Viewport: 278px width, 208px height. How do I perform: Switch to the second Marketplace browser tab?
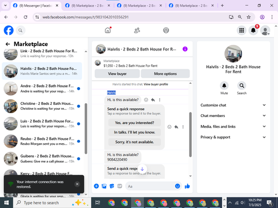(140, 6)
